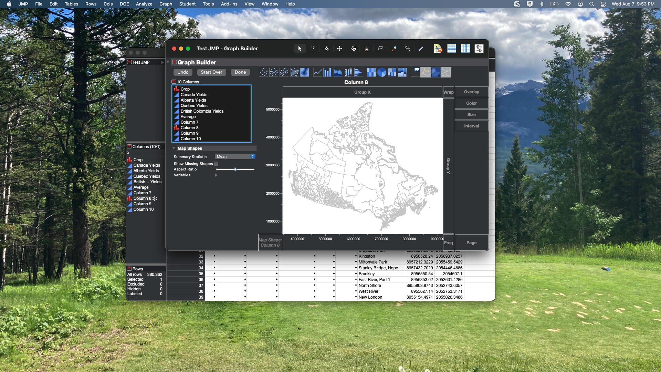Image resolution: width=661 pixels, height=372 pixels.
Task: Select the Line of Fit element
Action: pos(284,72)
